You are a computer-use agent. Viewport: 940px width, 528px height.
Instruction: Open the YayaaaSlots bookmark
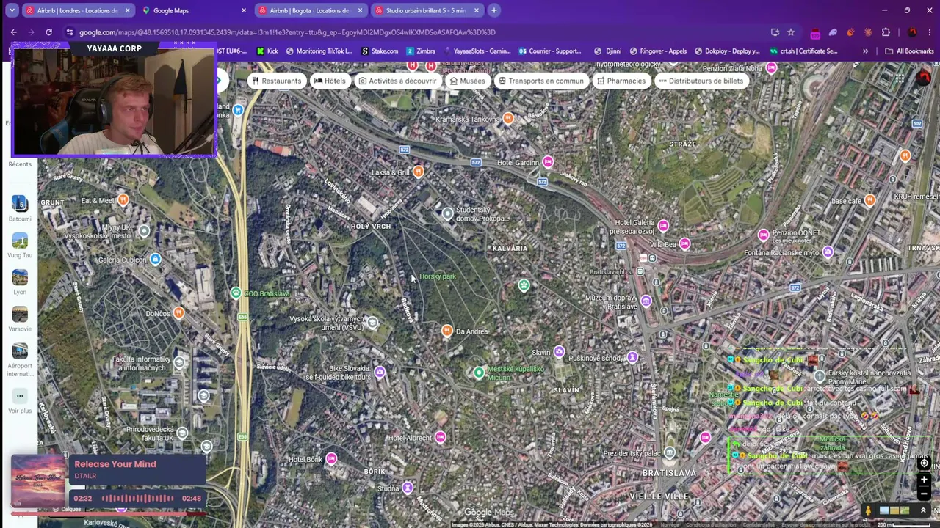[x=477, y=51]
